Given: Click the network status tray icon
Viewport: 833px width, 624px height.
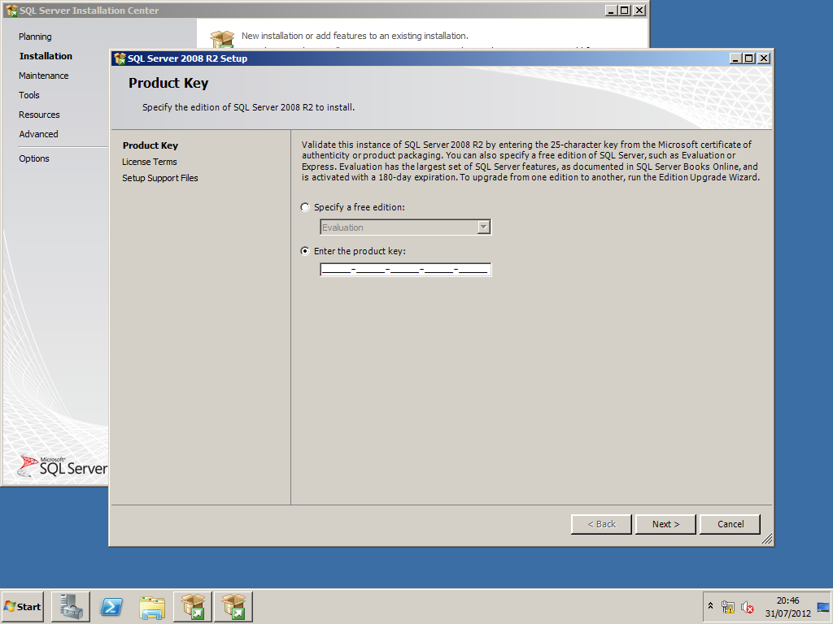Looking at the screenshot, I should (728, 606).
